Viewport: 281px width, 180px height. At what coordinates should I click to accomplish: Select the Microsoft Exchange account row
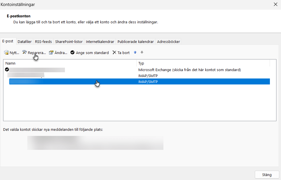coord(138,70)
